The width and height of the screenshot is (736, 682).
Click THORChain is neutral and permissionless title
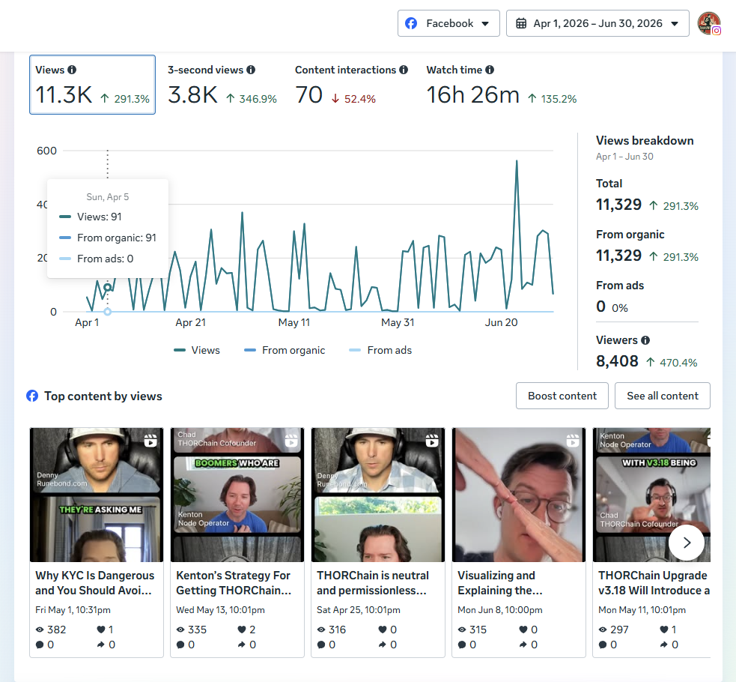pos(373,582)
